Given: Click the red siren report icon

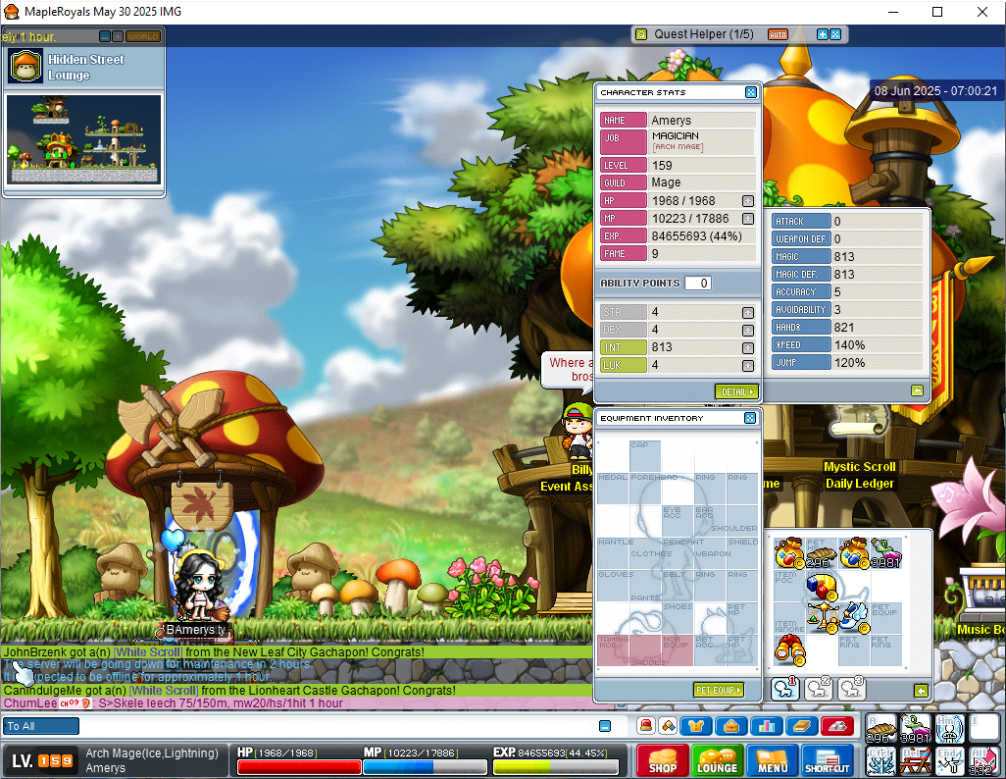Looking at the screenshot, I should 646,726.
